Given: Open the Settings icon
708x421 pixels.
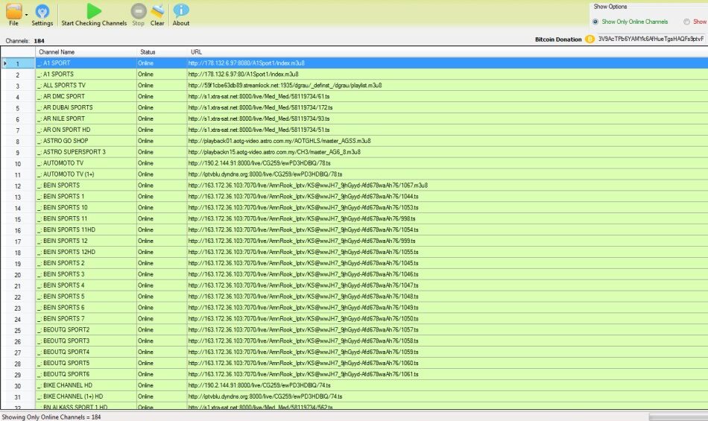Looking at the screenshot, I should (x=42, y=11).
